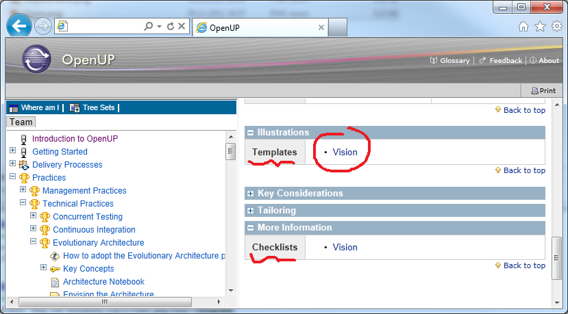Open the Glossary link in banner

(450, 60)
